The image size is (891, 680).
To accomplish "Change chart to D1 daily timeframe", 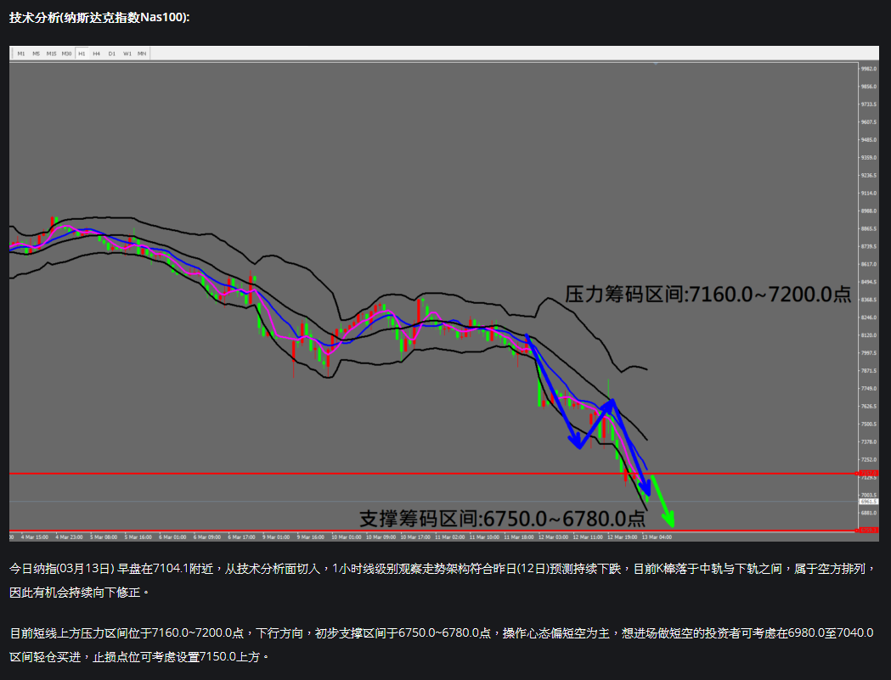I will [x=112, y=53].
